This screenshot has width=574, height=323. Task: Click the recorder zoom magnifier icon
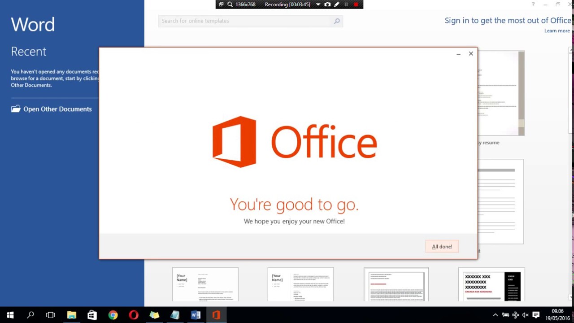(x=230, y=4)
